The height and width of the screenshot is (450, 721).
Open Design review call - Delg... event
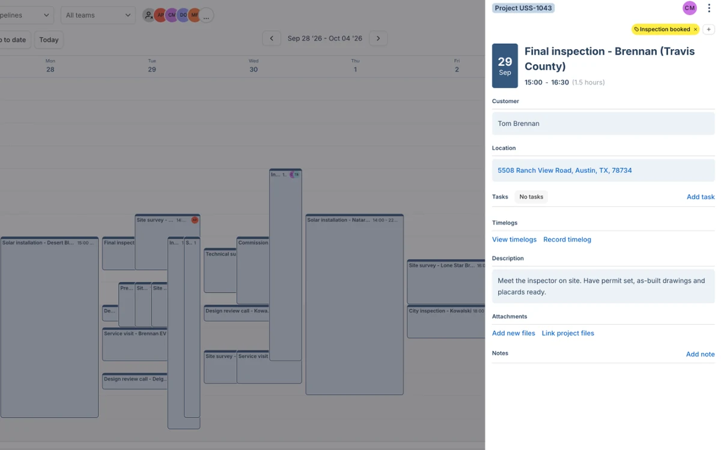[135, 381]
